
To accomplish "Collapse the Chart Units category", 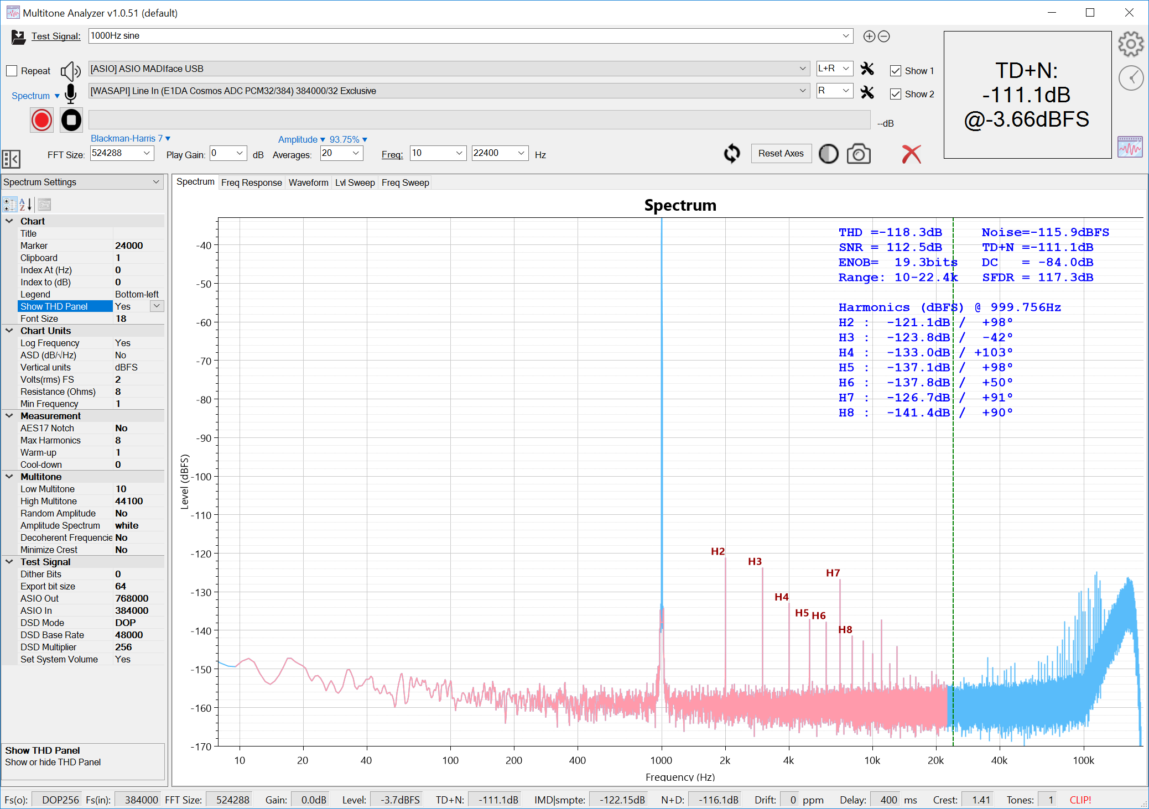I will coord(9,331).
